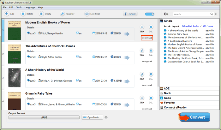Click arrow on Modern English Books of Power row
The width and height of the screenshot is (221, 130).
[x=127, y=34]
